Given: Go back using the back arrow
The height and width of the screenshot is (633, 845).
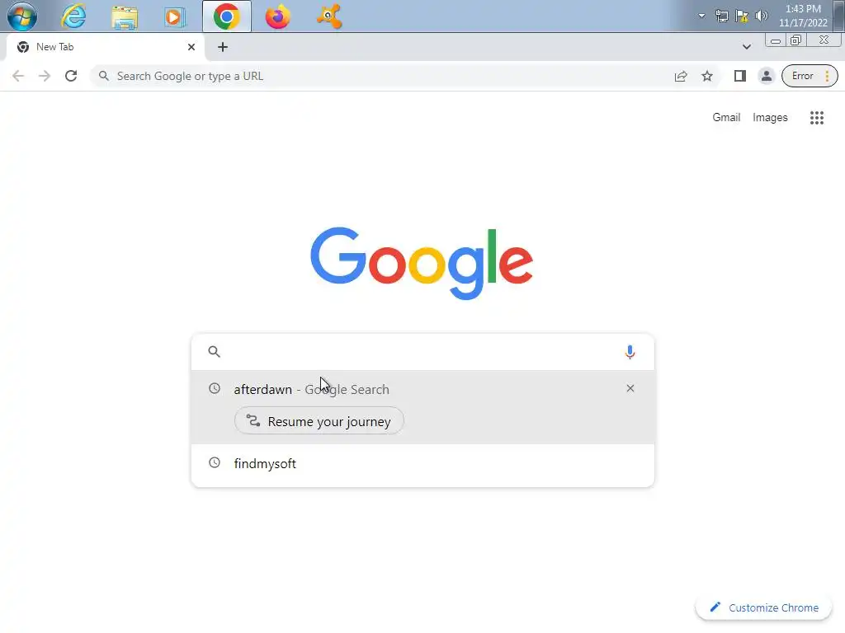Looking at the screenshot, I should [x=18, y=76].
